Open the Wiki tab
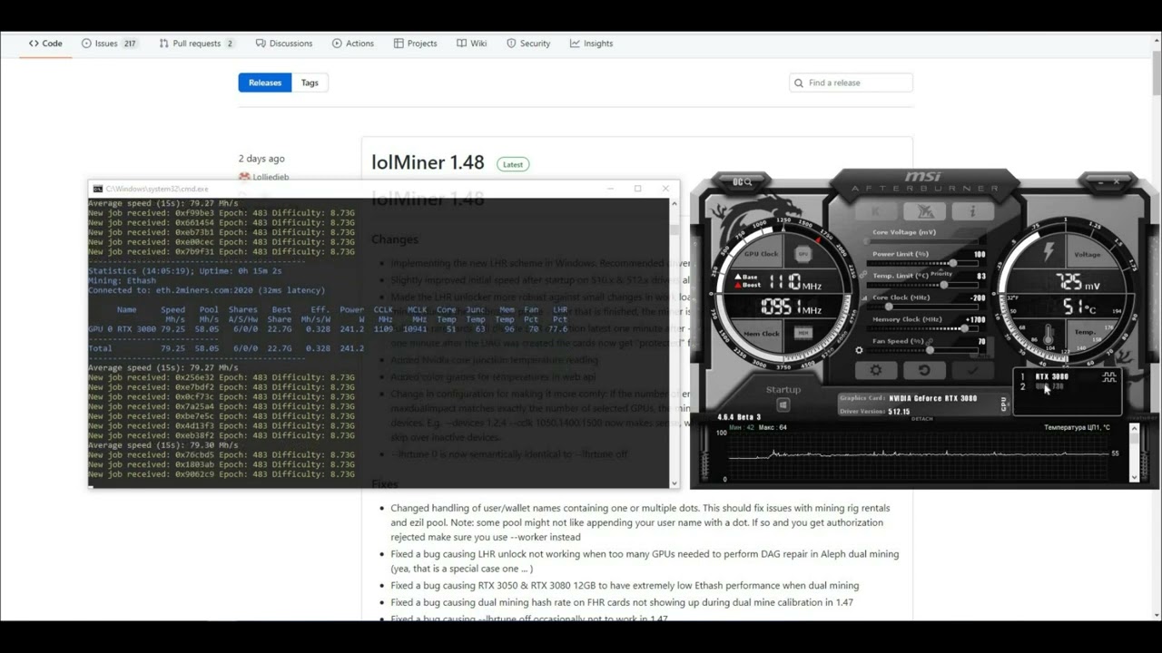The width and height of the screenshot is (1162, 653). tap(472, 44)
